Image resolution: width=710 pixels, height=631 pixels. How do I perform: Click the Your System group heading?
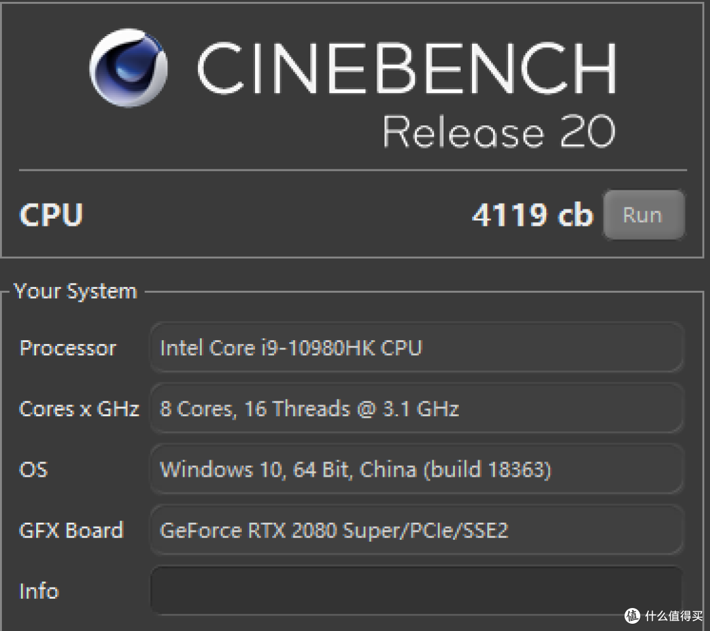tap(75, 292)
